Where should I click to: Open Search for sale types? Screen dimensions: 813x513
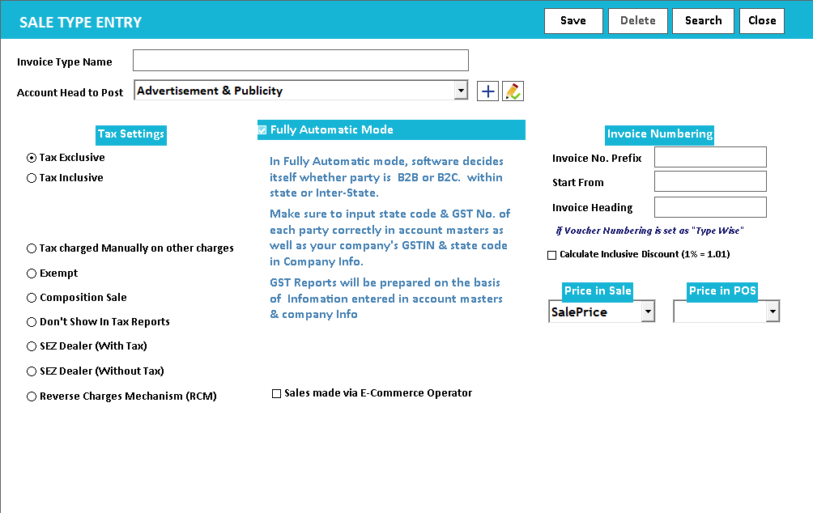pyautogui.click(x=703, y=21)
